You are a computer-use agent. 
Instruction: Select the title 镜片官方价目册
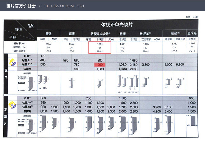coord(21,6)
